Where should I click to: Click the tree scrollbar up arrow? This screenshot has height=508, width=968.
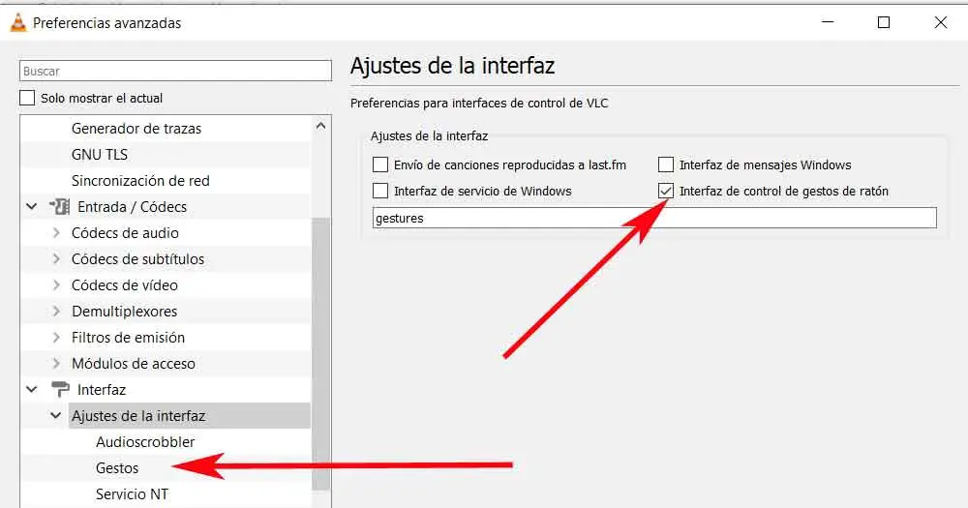pos(320,126)
